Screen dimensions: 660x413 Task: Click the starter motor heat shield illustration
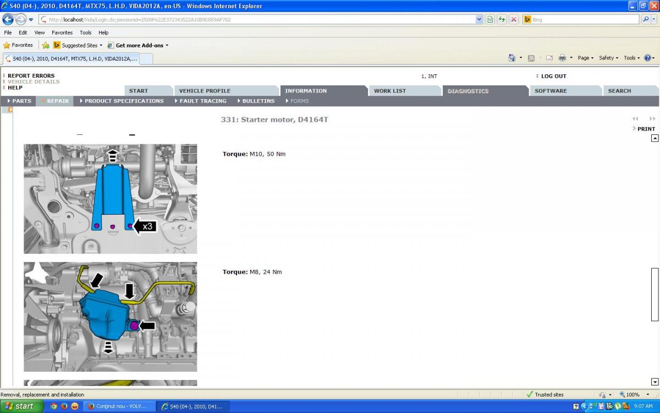point(110,199)
